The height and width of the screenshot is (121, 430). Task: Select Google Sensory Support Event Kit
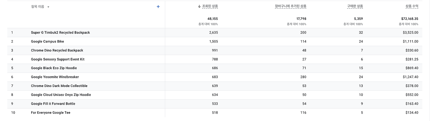[58, 59]
